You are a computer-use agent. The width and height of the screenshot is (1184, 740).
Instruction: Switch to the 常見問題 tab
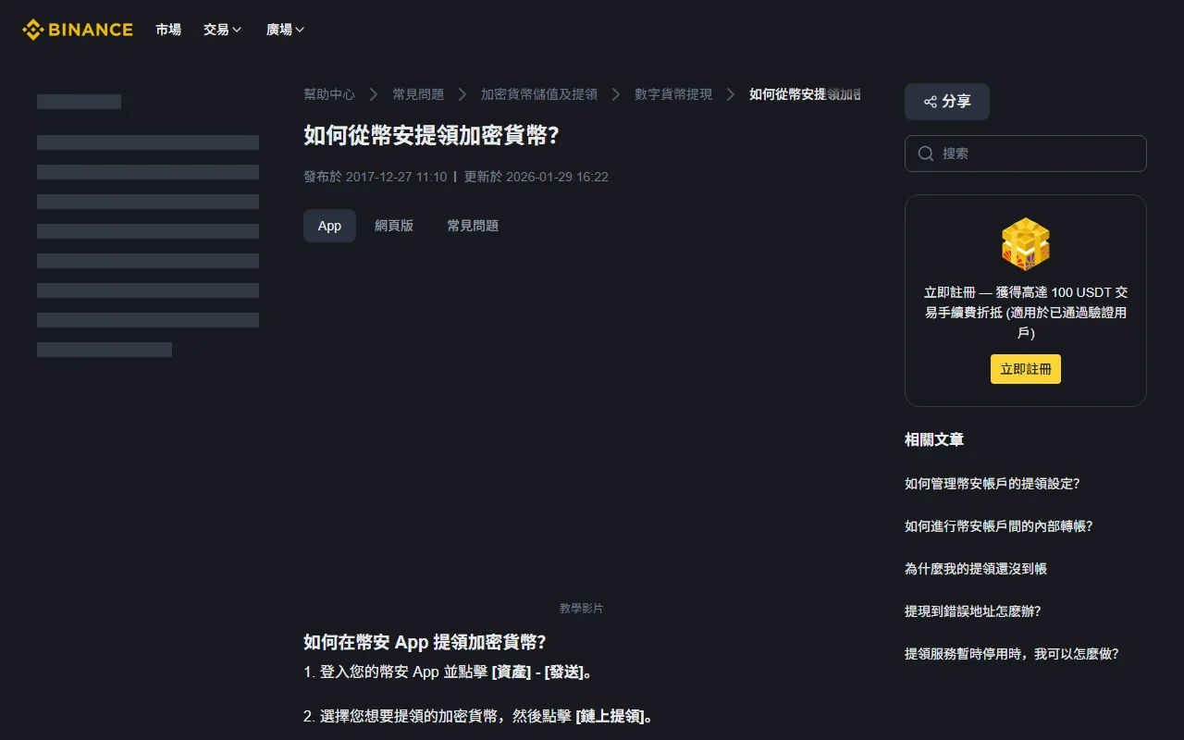pyautogui.click(x=473, y=226)
